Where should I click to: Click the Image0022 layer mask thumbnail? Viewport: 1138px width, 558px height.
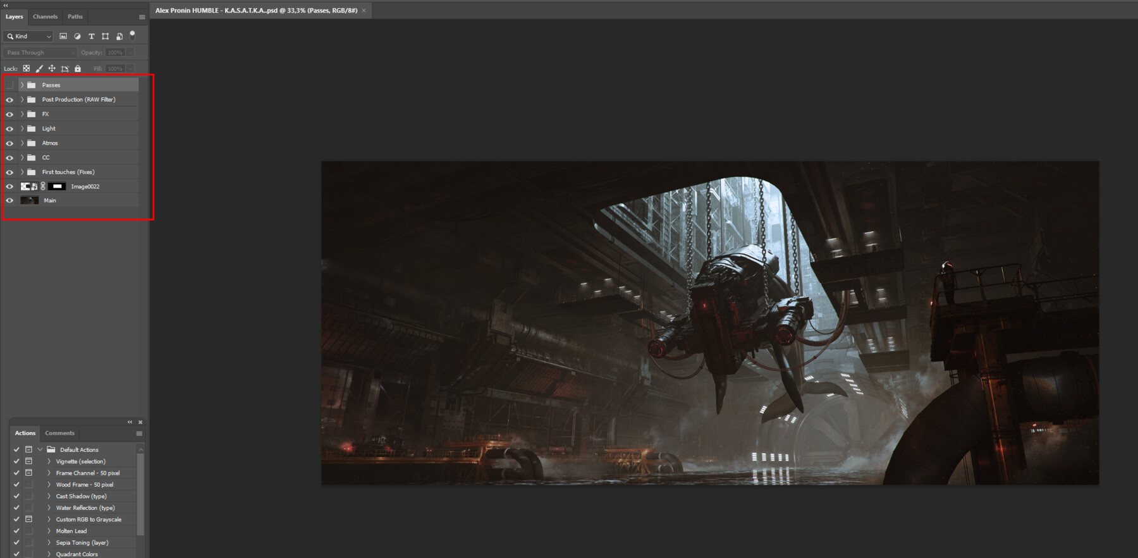[57, 186]
